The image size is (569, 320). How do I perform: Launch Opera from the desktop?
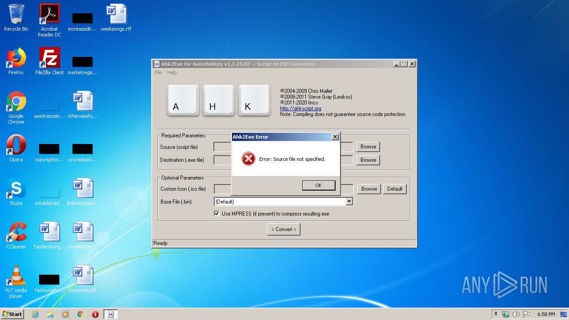[16, 148]
